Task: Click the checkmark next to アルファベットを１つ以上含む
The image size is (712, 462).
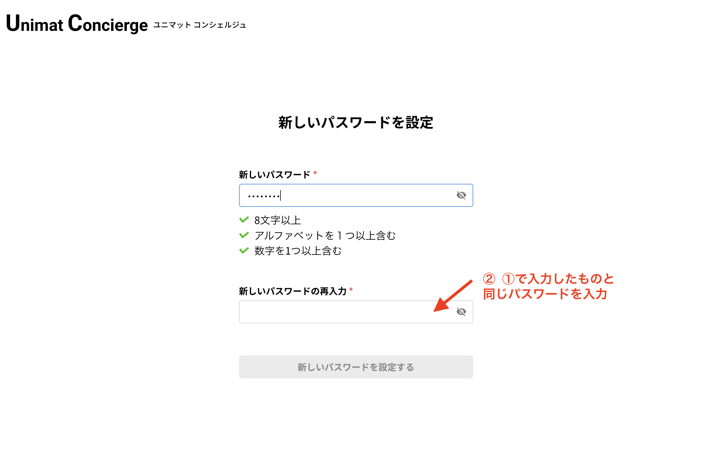Action: point(244,235)
